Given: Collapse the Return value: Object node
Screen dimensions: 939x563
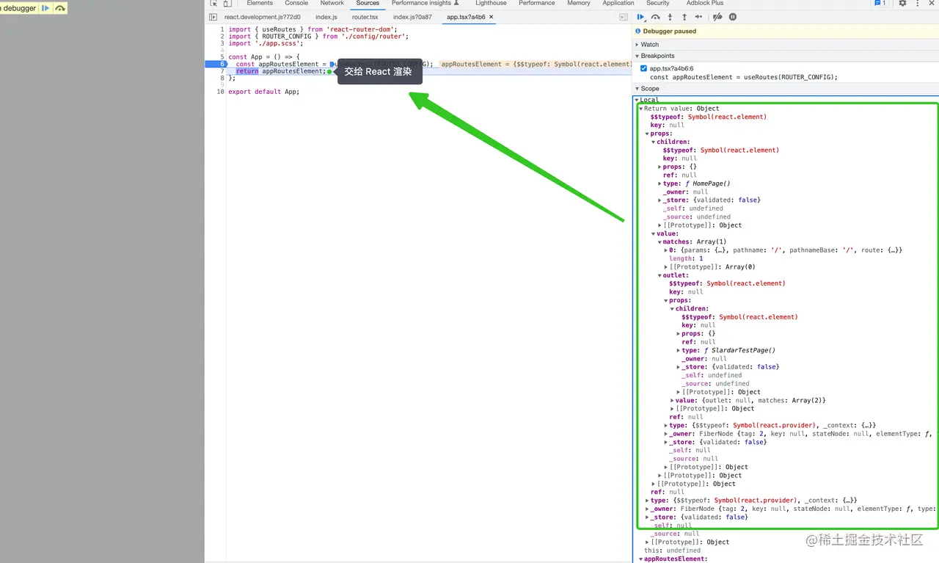Looking at the screenshot, I should coord(641,109).
